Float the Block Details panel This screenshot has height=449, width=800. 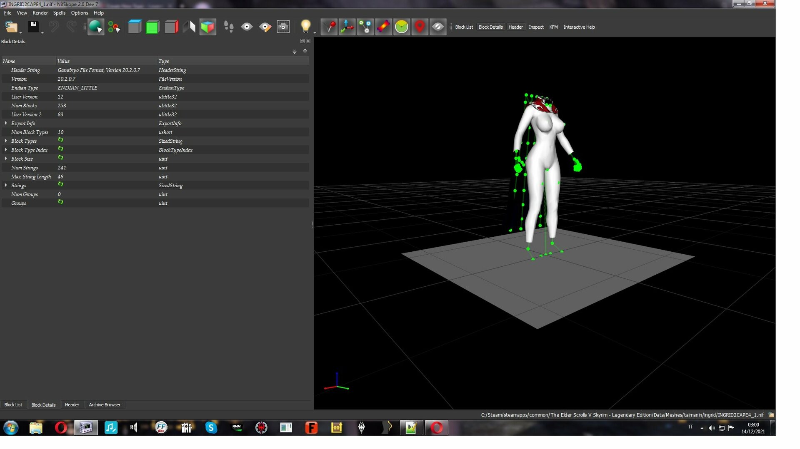click(302, 41)
